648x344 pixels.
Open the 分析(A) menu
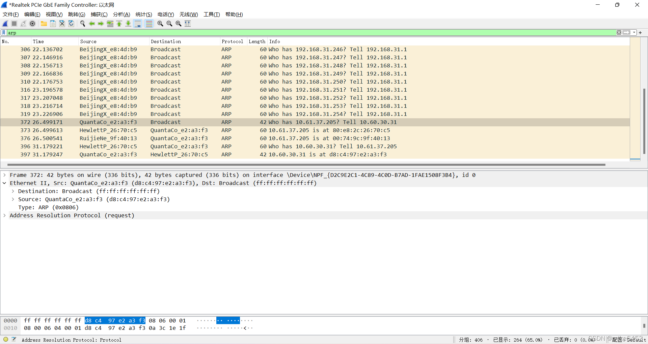tap(122, 14)
